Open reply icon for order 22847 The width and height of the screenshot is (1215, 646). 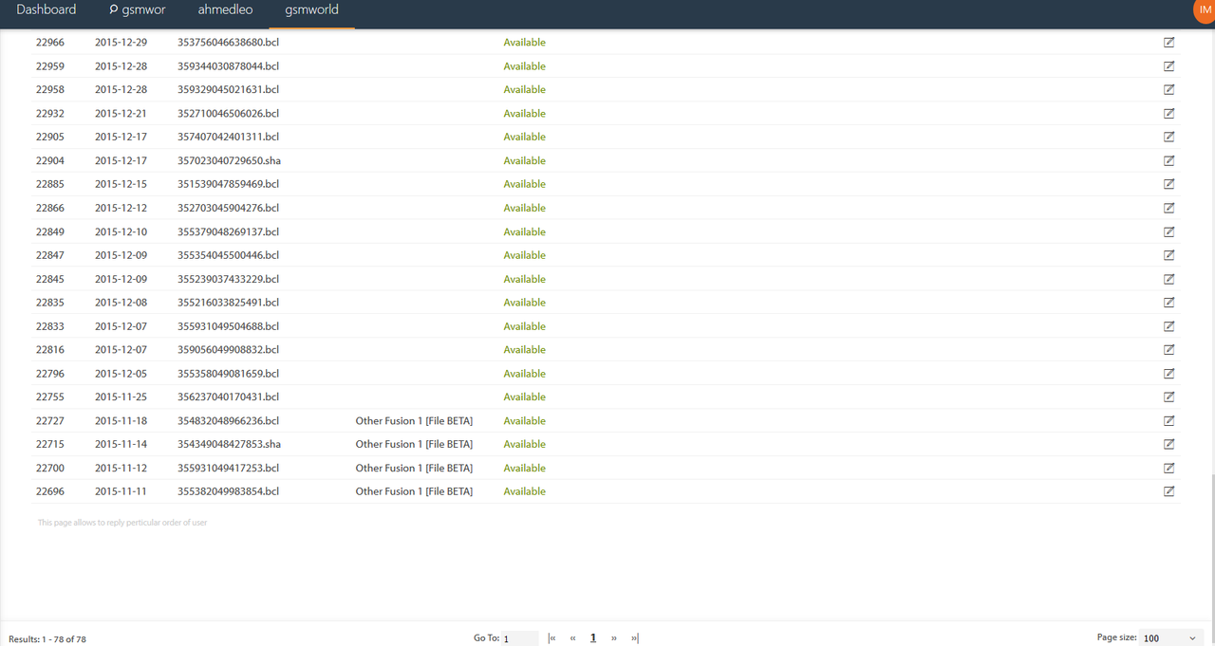click(x=1168, y=255)
